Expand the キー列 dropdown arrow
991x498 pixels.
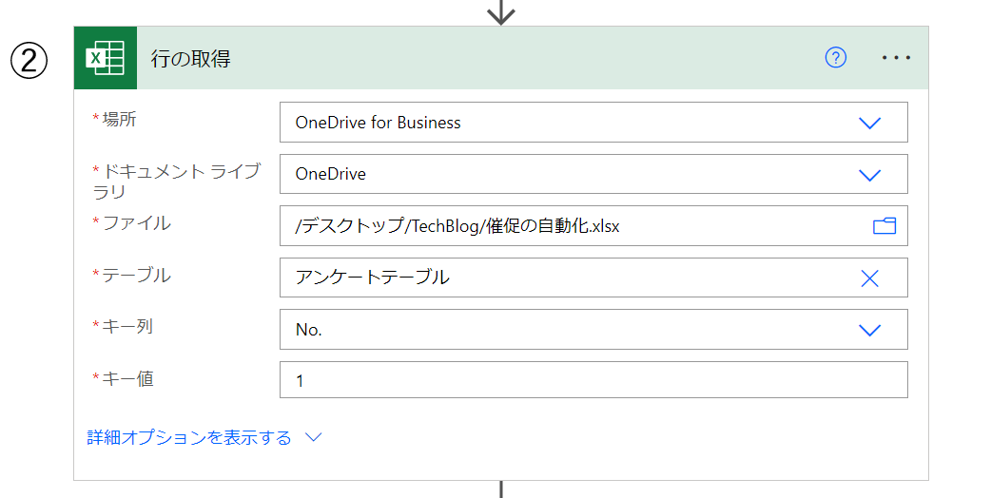869,330
